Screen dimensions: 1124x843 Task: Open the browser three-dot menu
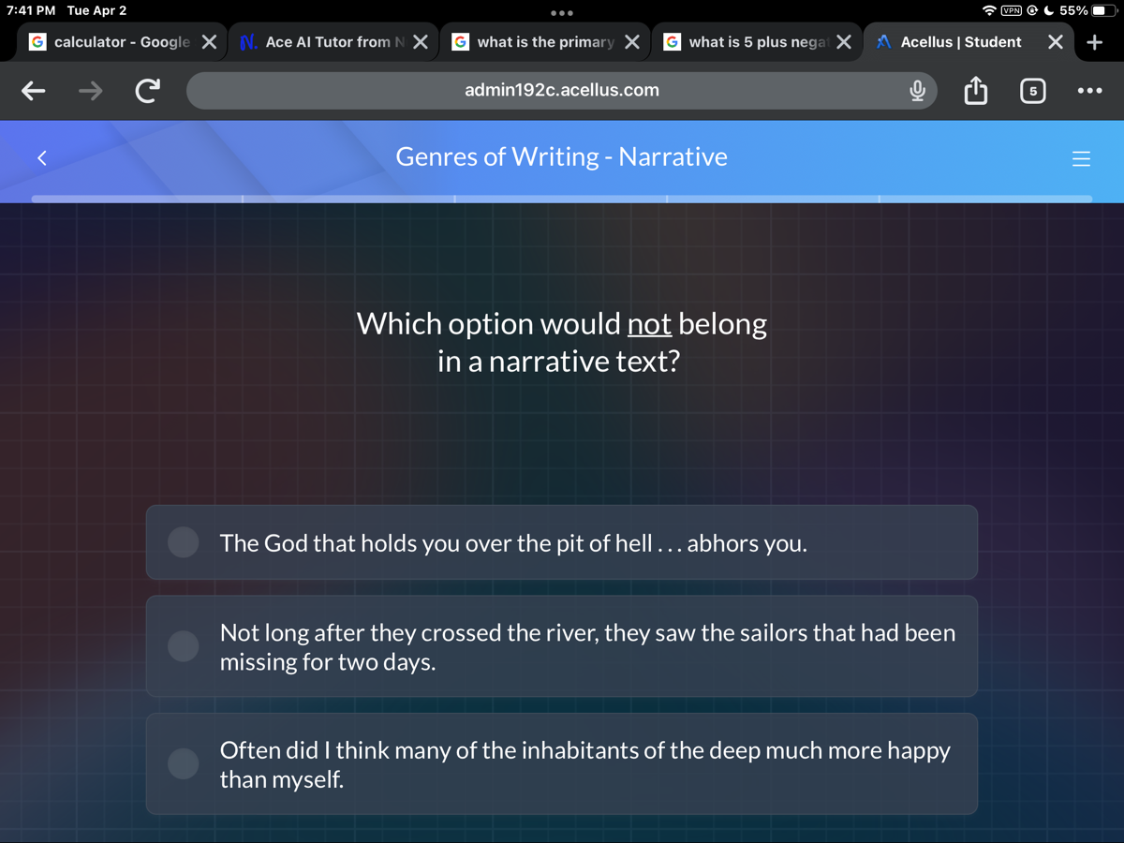(1089, 91)
